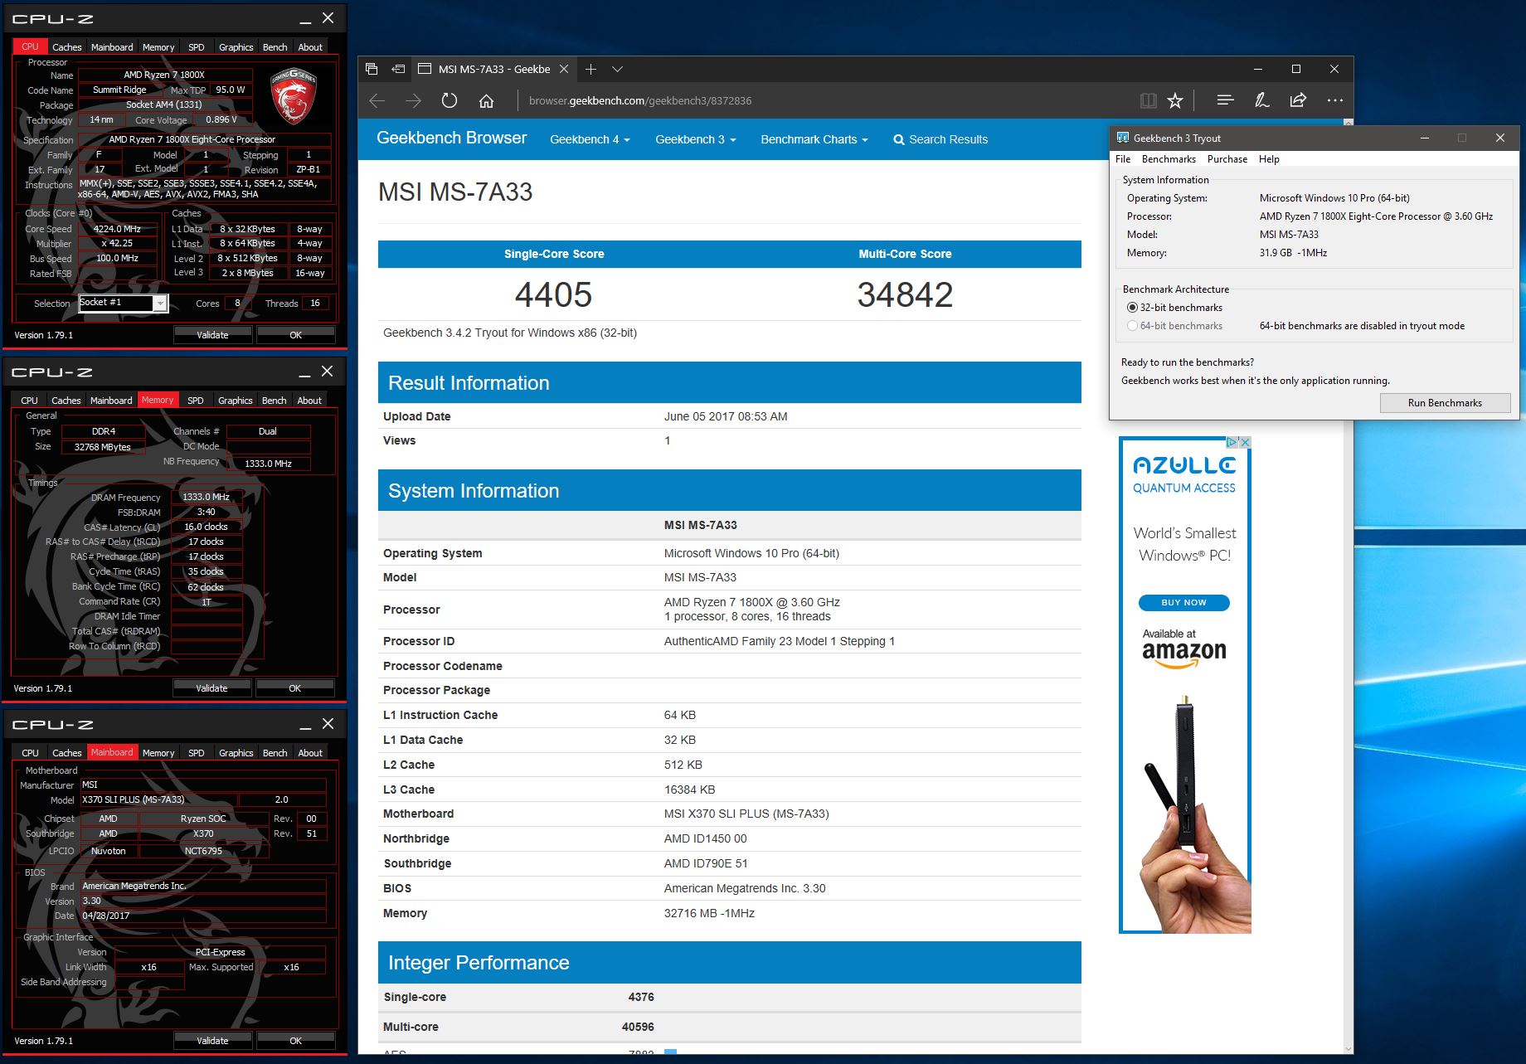Image resolution: width=1526 pixels, height=1064 pixels.
Task: Click Buy Now on Azulle ad
Action: (1183, 602)
